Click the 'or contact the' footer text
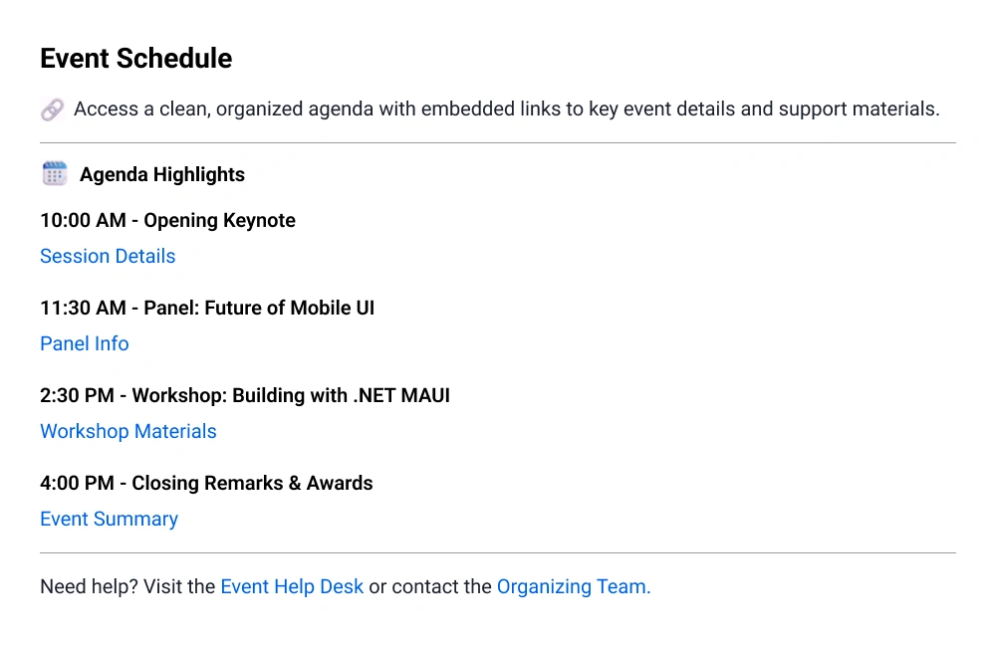The height and width of the screenshot is (645, 996). (430, 586)
